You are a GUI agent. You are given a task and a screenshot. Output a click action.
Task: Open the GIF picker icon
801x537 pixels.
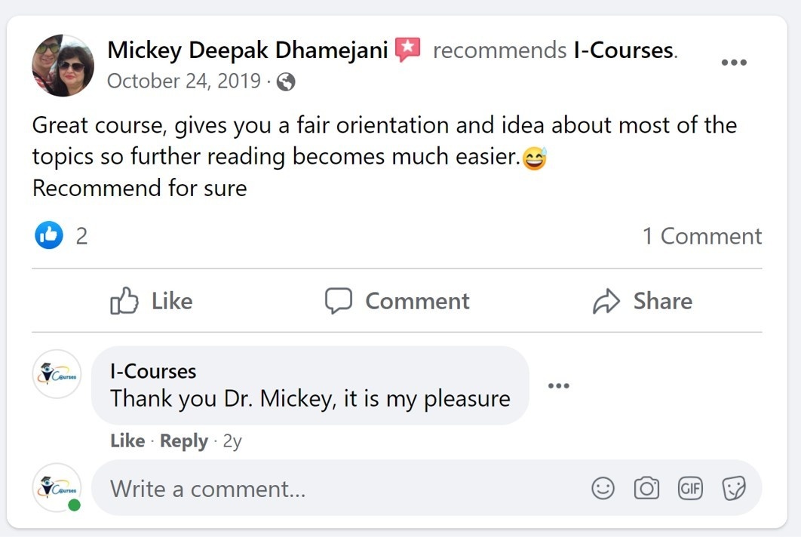coord(690,489)
